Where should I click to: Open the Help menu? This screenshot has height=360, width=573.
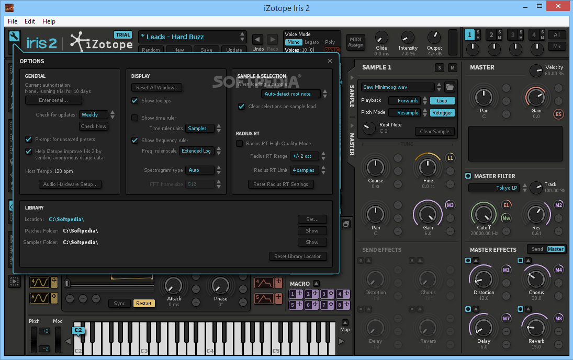click(49, 21)
